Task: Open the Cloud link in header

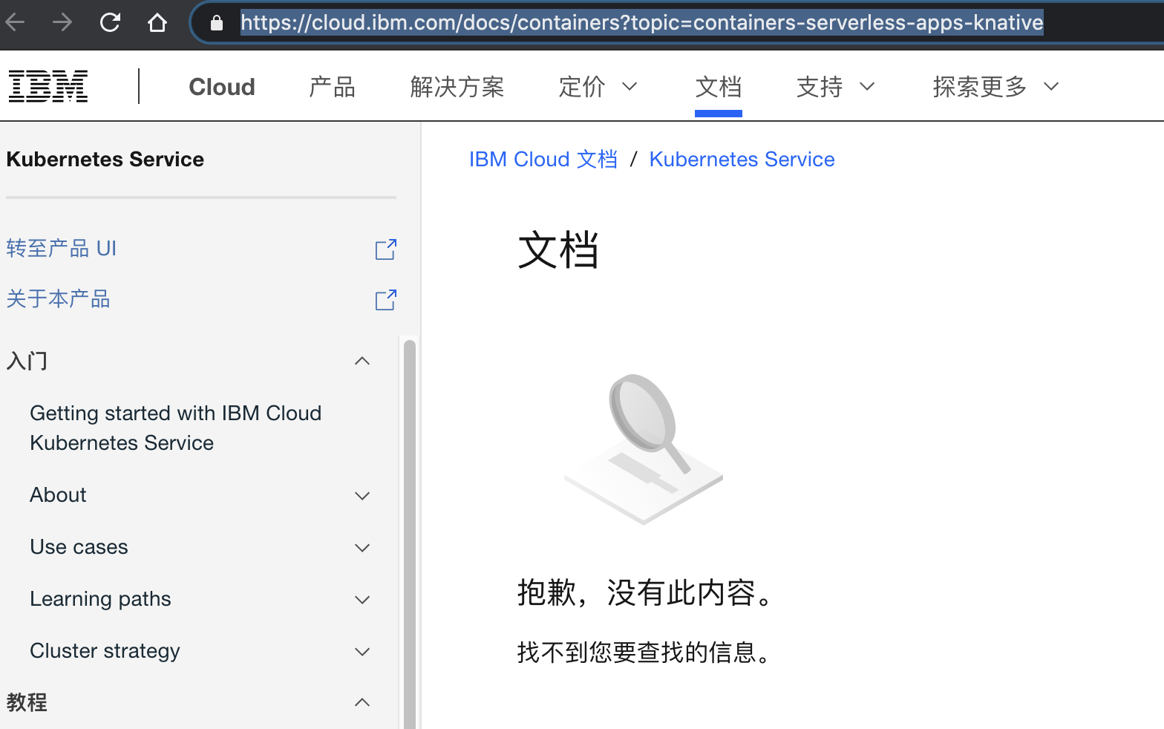Action: pos(222,87)
